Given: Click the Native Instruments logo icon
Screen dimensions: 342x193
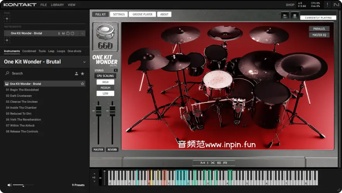Looking at the screenshot, I should coord(337,5).
